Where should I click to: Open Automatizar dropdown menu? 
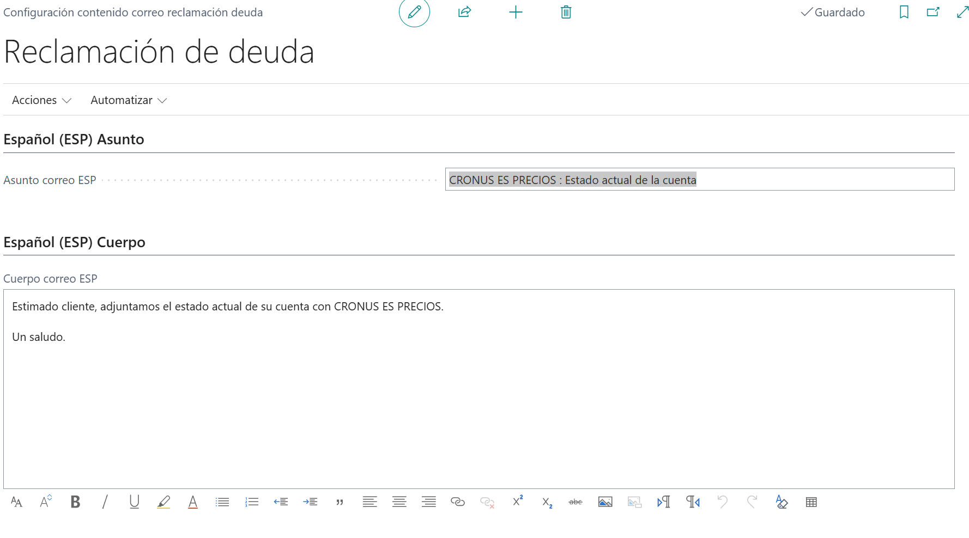coord(129,100)
